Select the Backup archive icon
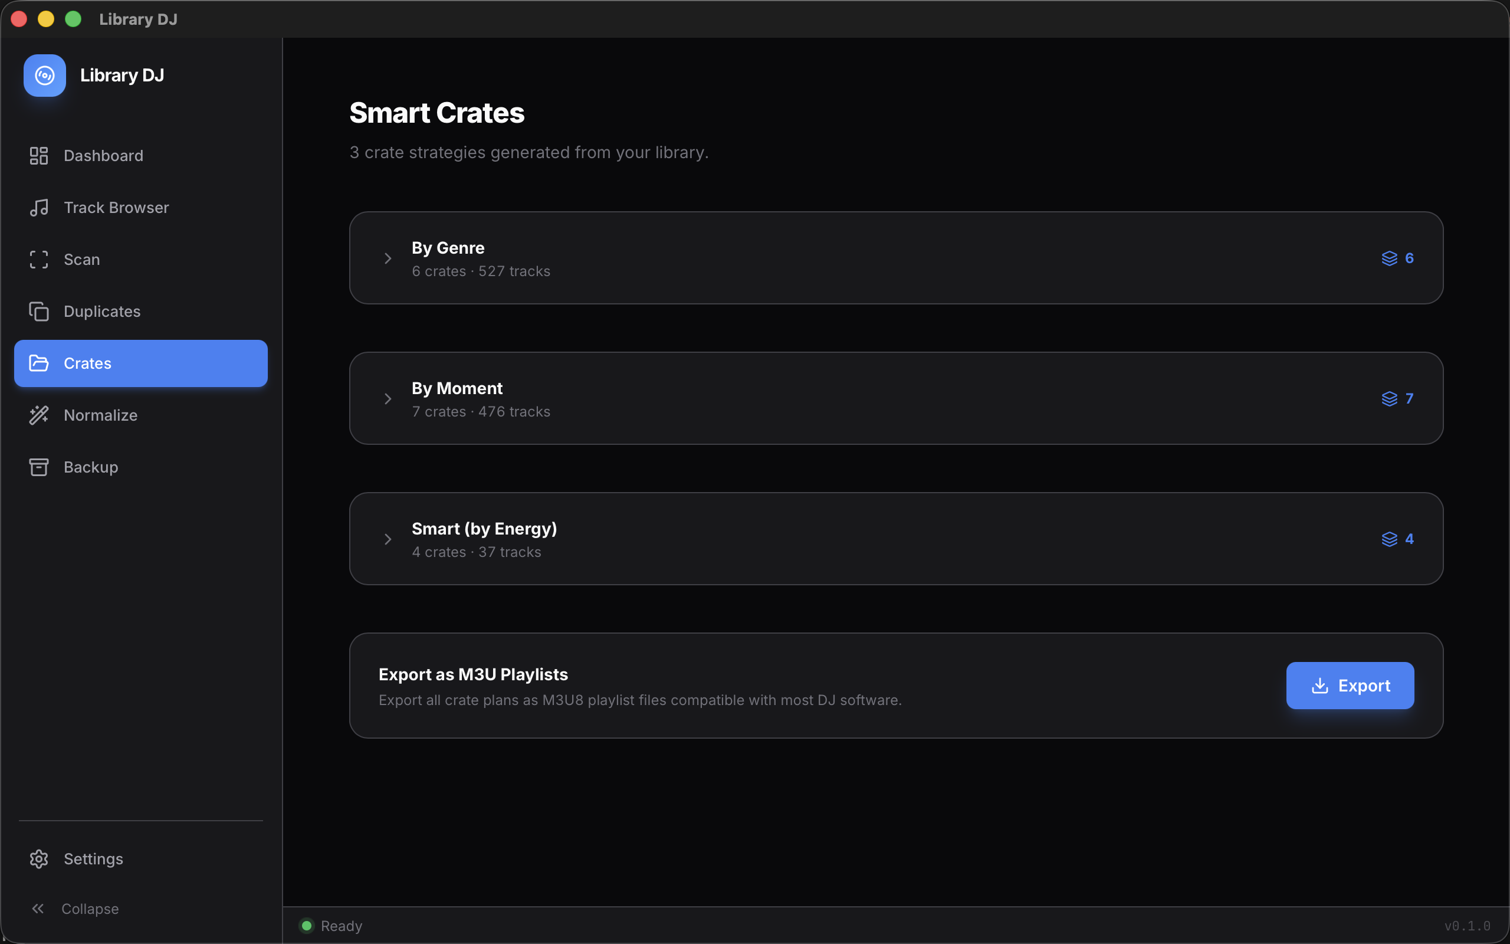1510x944 pixels. coord(40,466)
